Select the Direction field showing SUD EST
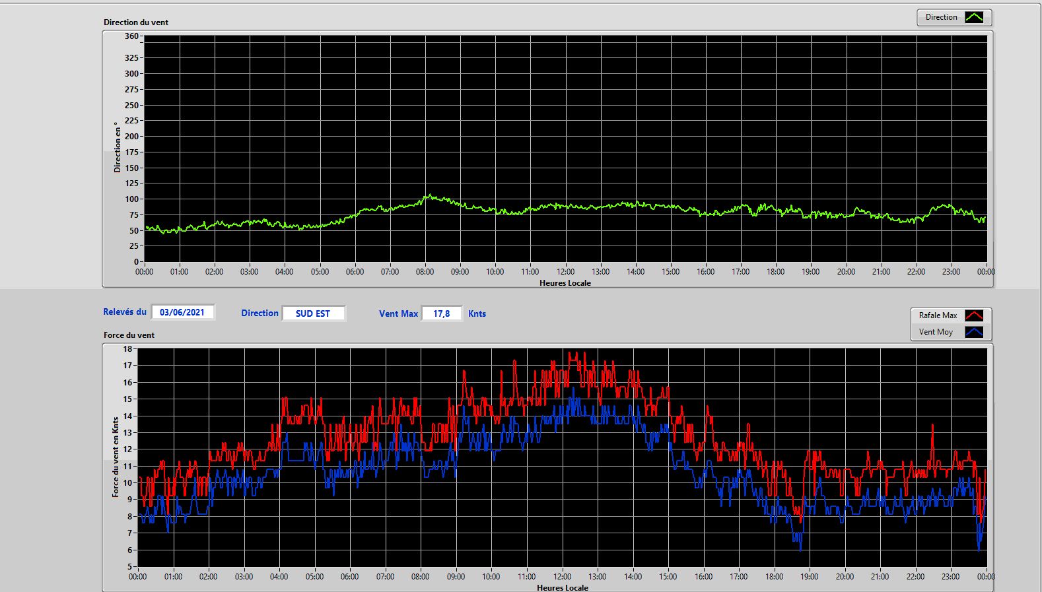Screen dimensions: 1042x592 pos(313,313)
